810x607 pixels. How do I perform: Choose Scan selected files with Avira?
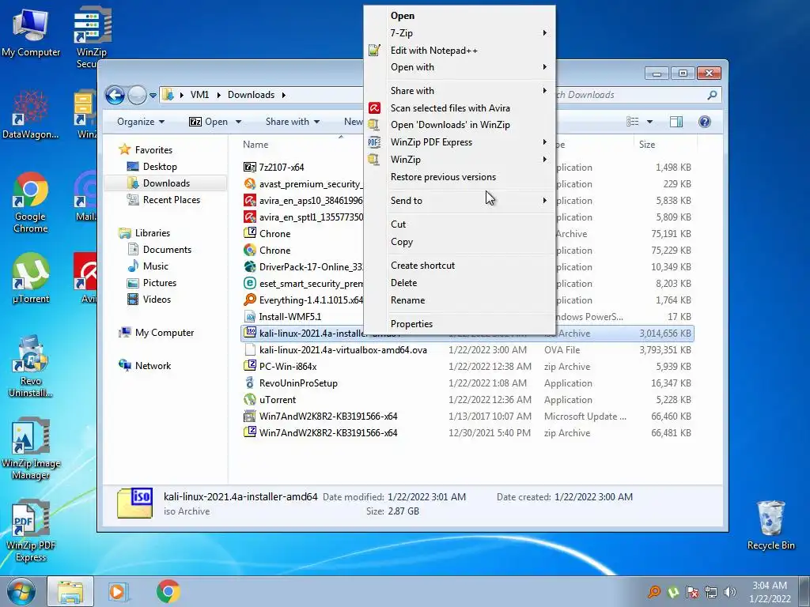(x=450, y=107)
